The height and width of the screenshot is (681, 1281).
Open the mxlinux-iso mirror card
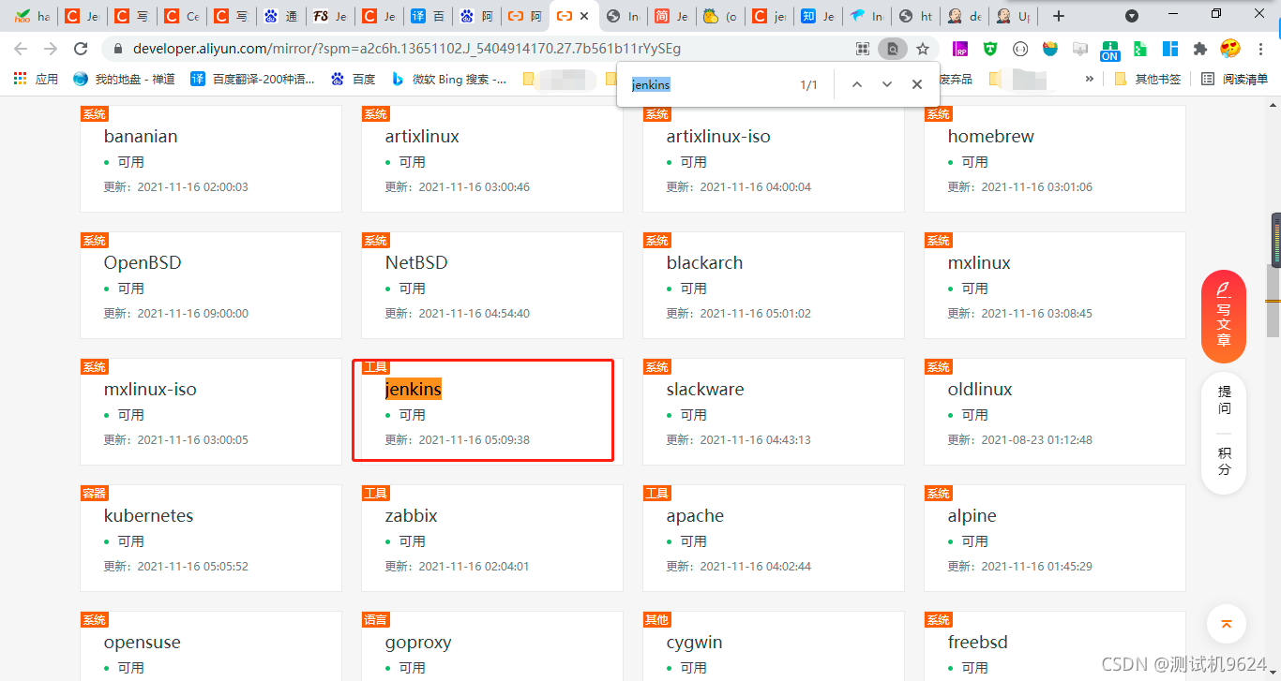pyautogui.click(x=211, y=411)
